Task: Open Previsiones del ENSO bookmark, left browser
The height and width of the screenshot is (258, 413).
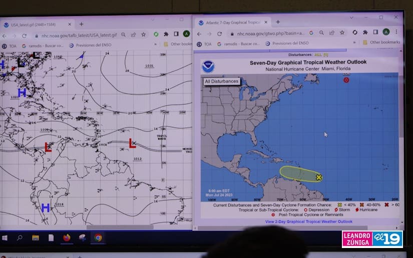Action: (x=90, y=45)
